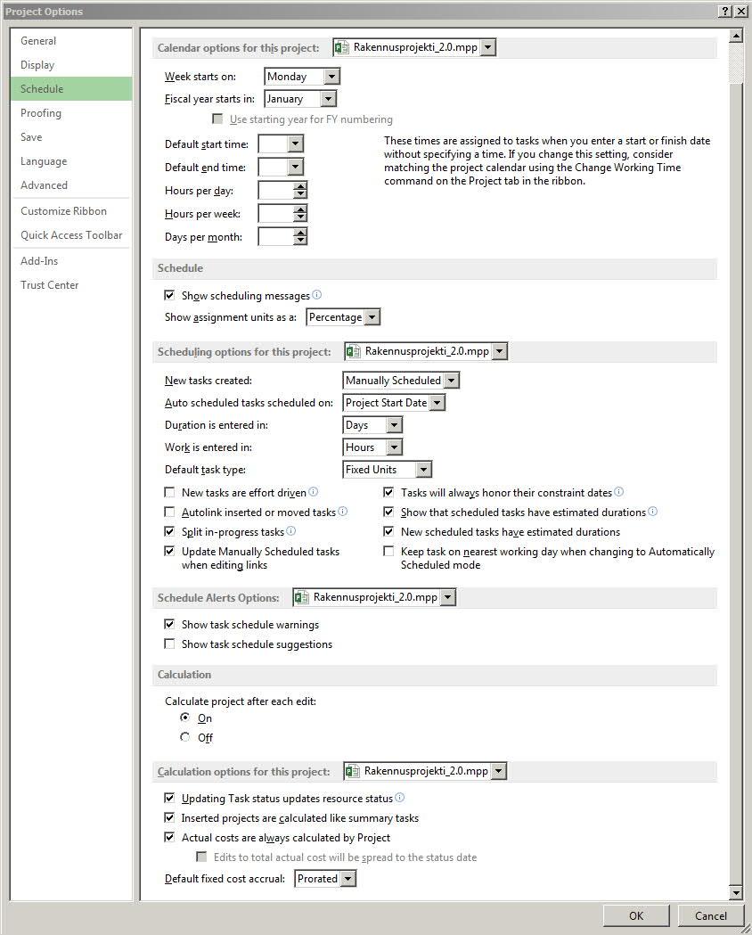Enable Keep task on nearest working day option
This screenshot has height=935, width=752.
point(389,552)
